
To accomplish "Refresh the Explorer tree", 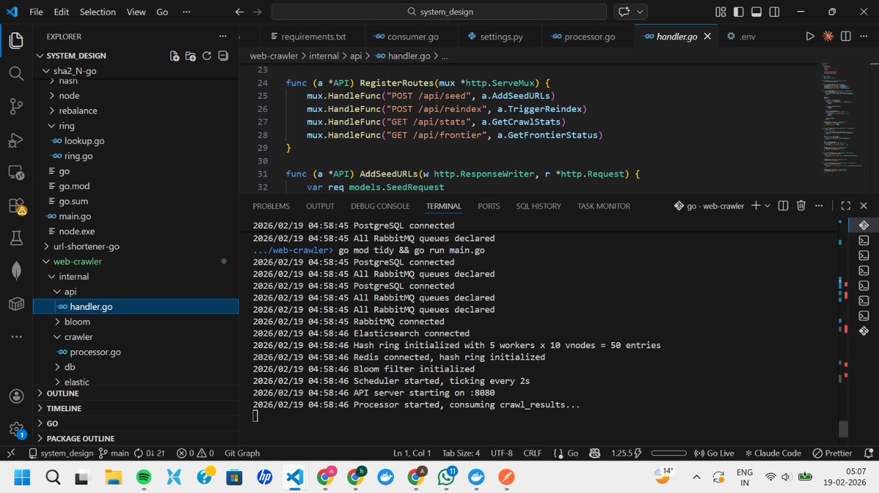I will [x=207, y=56].
